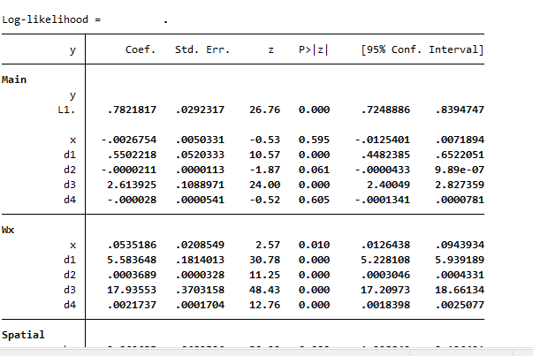The height and width of the screenshot is (356, 533).
Task: Click the "d2" label under Main
Action: [70, 170]
